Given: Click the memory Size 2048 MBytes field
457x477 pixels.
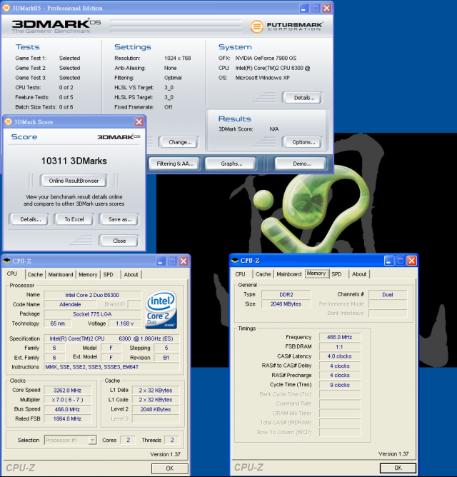Looking at the screenshot, I should point(286,304).
